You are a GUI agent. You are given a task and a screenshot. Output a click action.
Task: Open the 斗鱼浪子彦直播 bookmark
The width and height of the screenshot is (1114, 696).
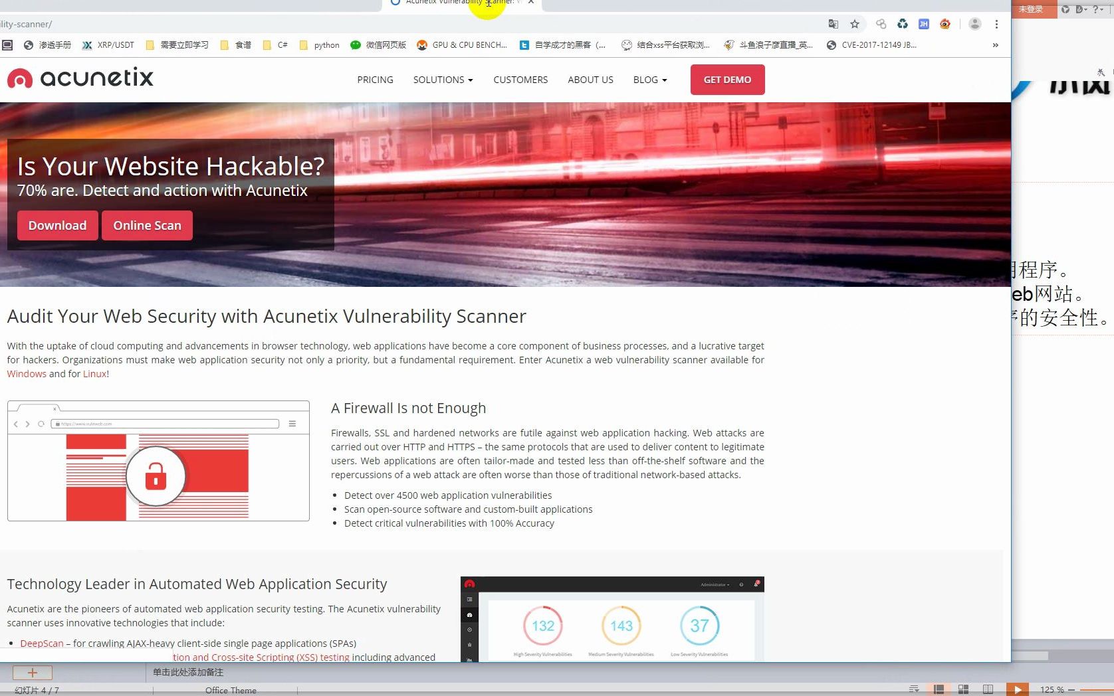pos(768,45)
